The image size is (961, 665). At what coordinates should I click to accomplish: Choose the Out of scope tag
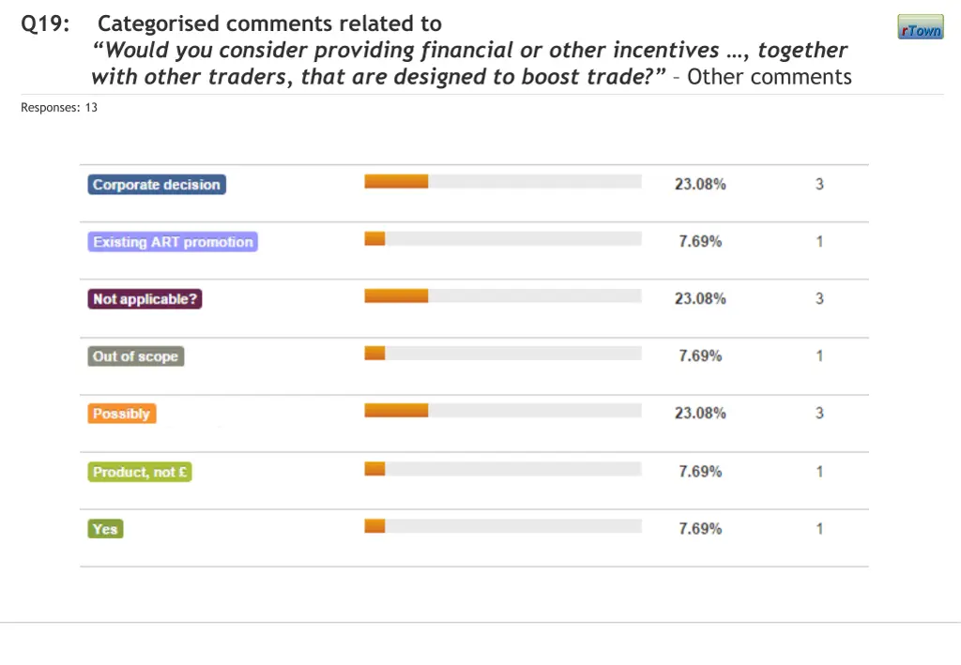(x=135, y=356)
